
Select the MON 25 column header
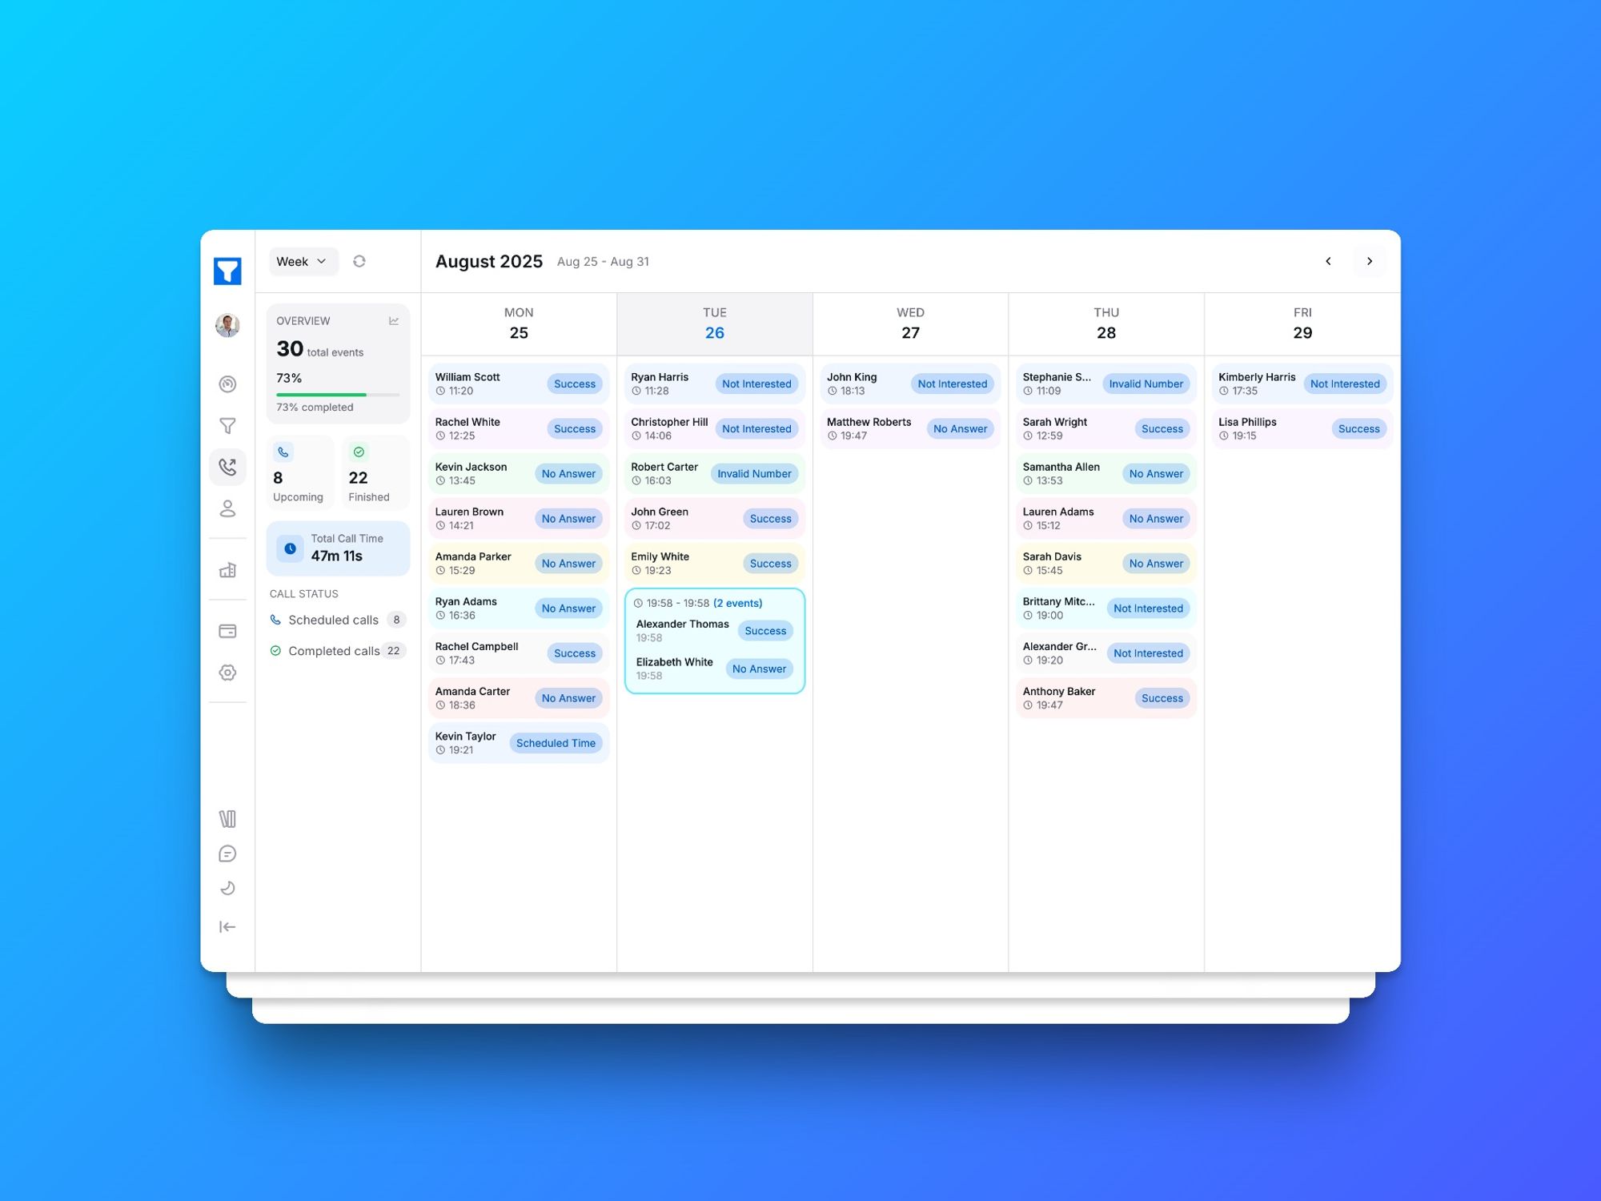pos(519,323)
